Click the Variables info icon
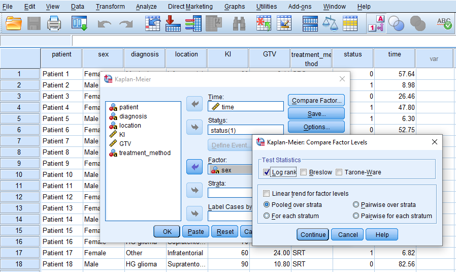 coord(193,23)
